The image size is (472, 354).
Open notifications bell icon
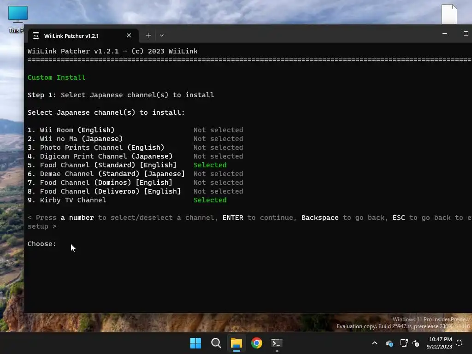(459, 343)
